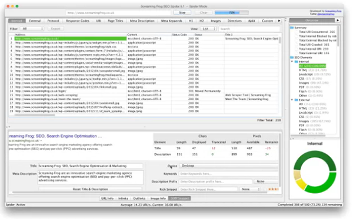Select the SERP Snippet bottom tab

pyautogui.click(x=179, y=198)
